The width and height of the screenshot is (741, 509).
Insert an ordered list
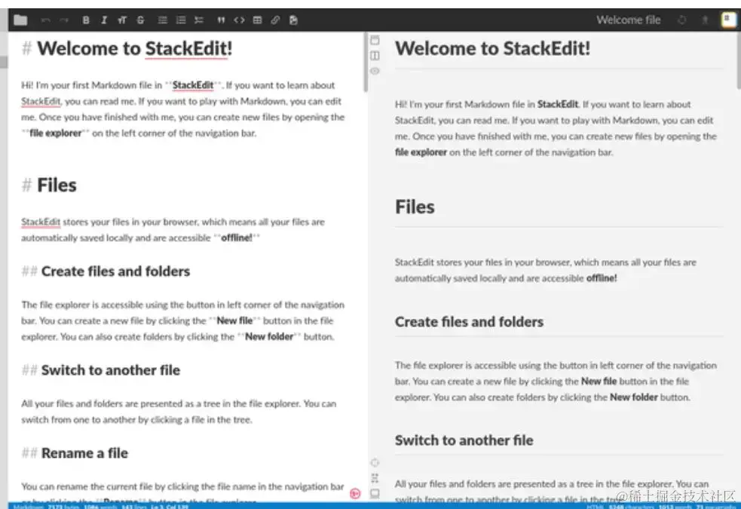coord(180,20)
